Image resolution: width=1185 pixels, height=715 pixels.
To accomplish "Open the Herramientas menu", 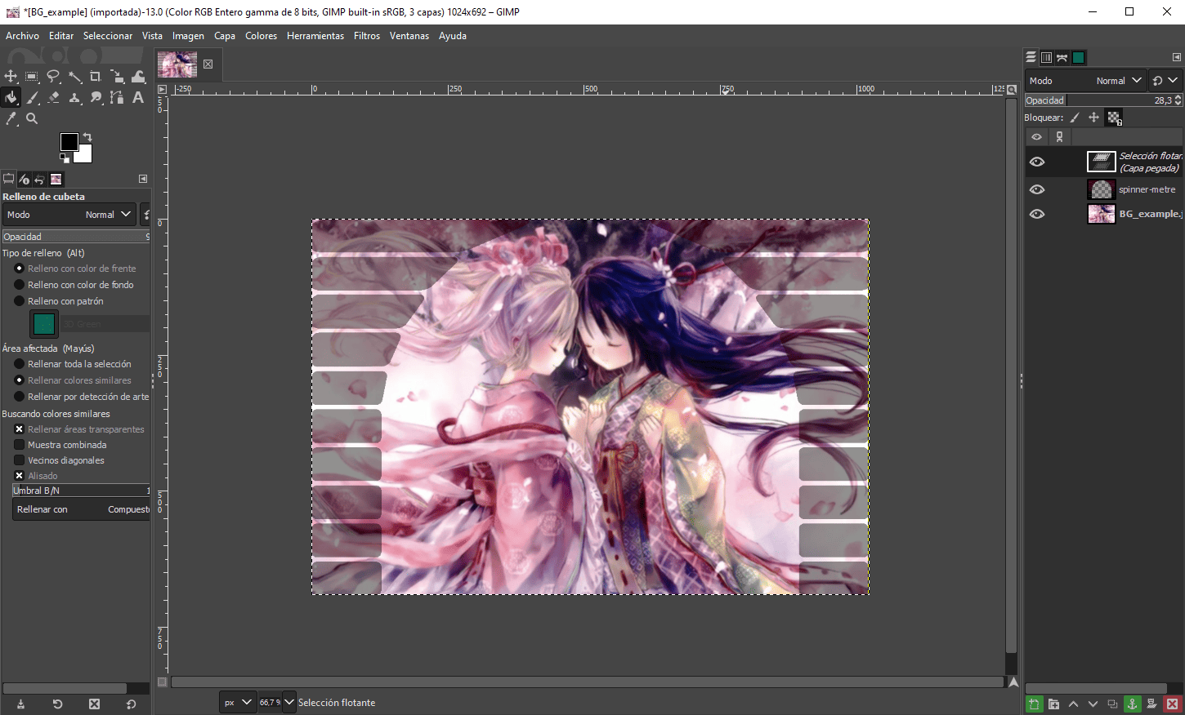I will (x=315, y=36).
